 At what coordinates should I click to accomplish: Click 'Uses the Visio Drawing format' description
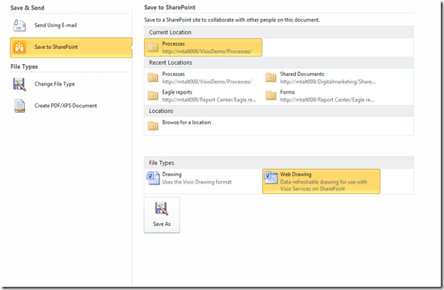[197, 182]
